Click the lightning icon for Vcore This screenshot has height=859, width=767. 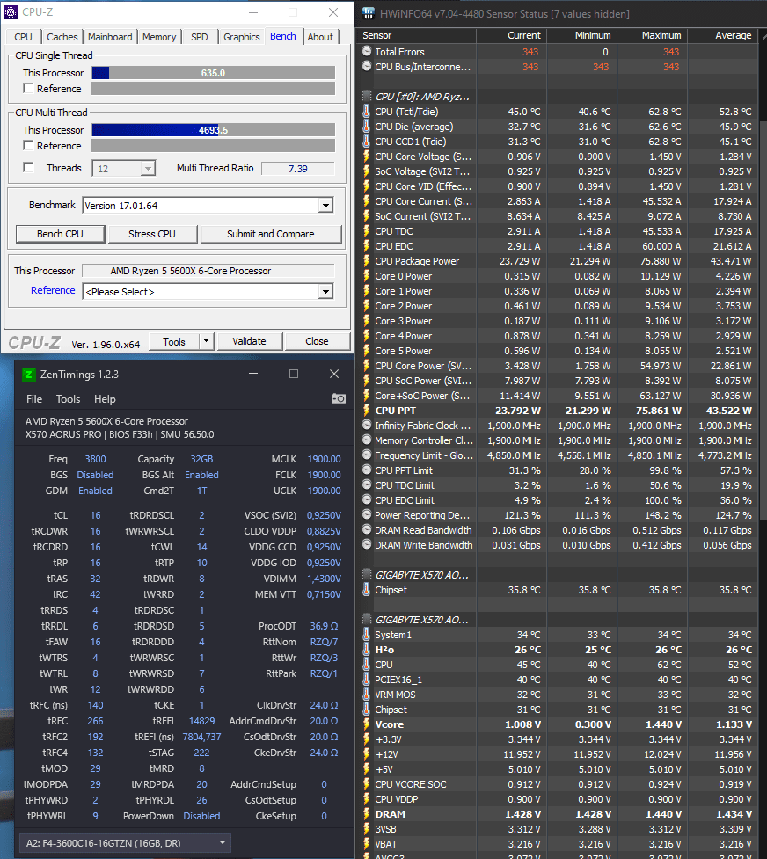[367, 724]
